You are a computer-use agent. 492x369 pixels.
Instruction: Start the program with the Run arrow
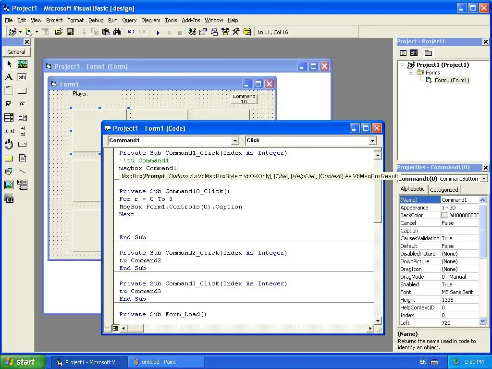158,32
